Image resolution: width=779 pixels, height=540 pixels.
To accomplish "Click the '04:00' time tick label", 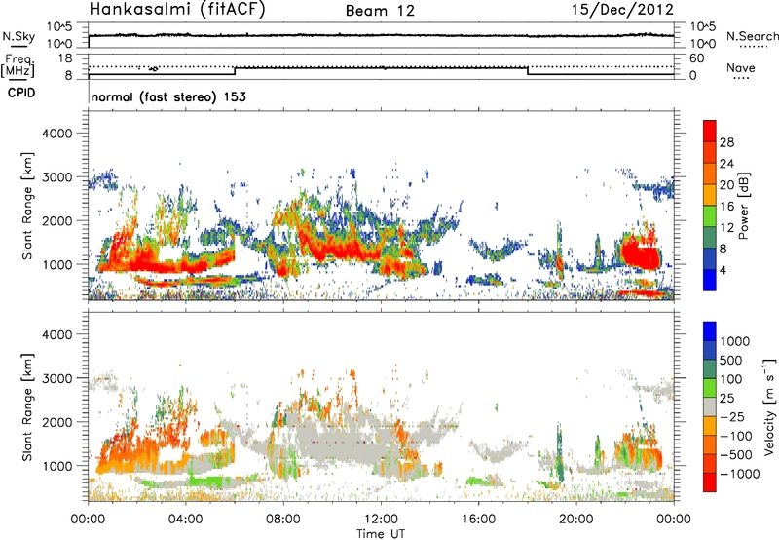I will pyautogui.click(x=185, y=520).
